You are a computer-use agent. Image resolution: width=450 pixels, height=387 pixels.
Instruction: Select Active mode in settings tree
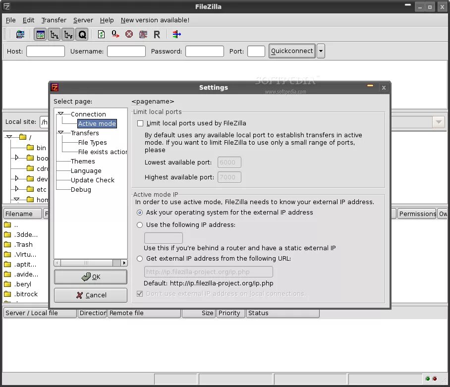[97, 124]
